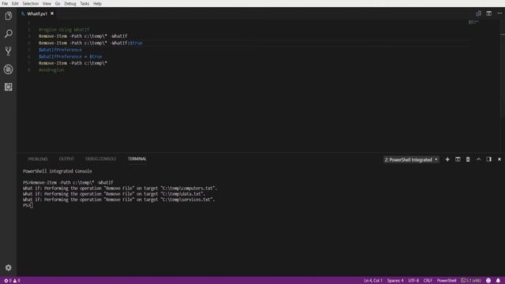
Task: Move the panel to the side
Action: [489, 159]
